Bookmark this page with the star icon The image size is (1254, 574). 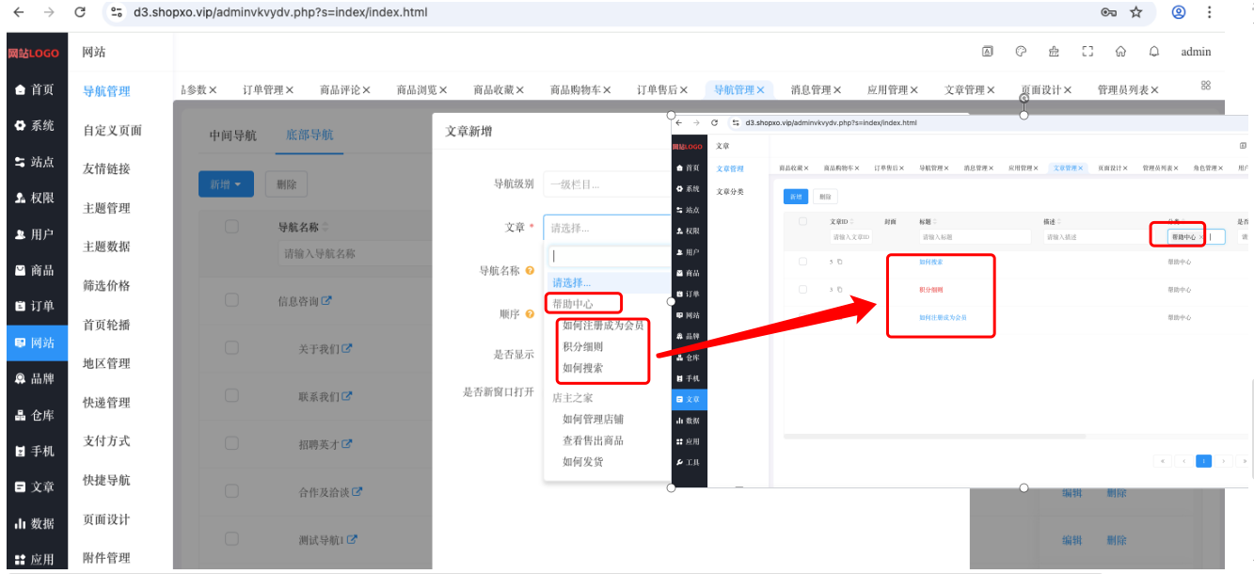click(x=1136, y=12)
